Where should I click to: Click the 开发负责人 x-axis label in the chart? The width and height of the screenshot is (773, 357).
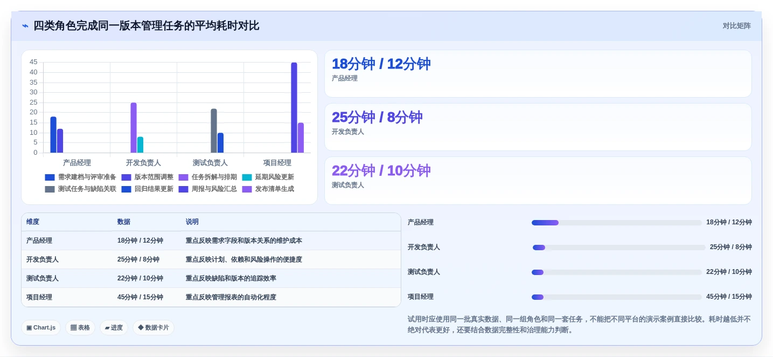143,163
